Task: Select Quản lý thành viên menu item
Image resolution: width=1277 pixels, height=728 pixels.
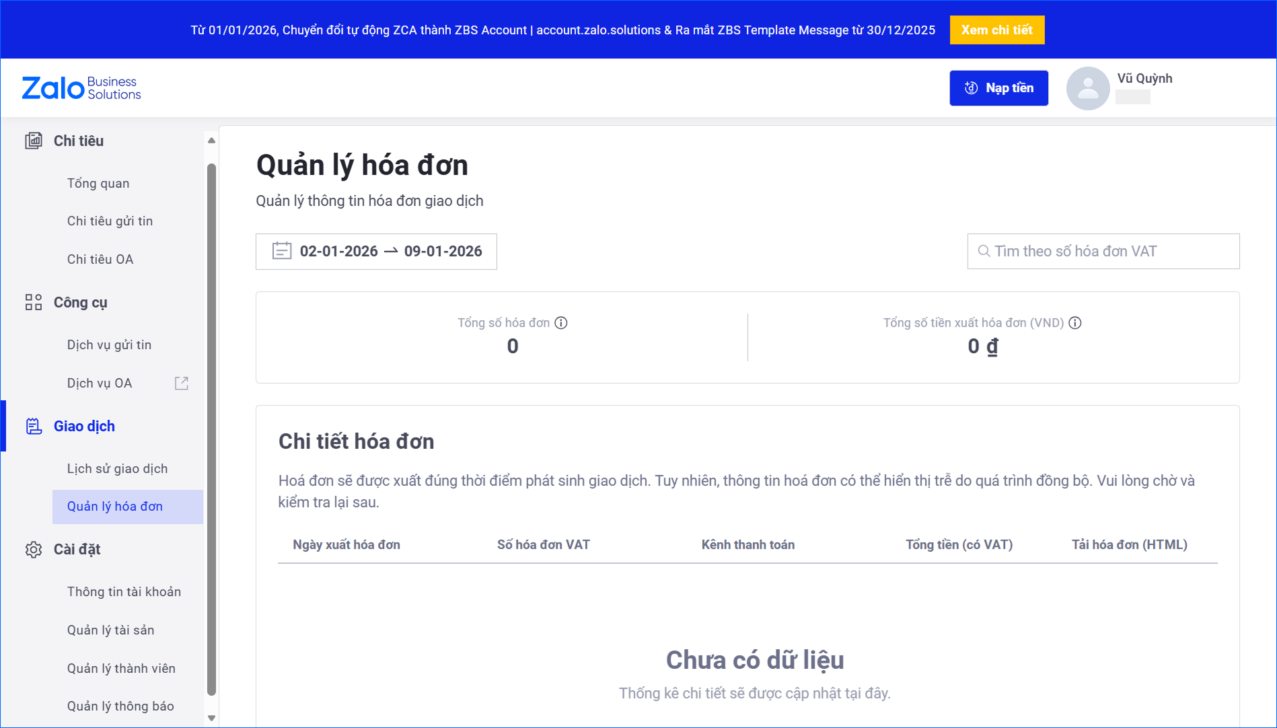Action: point(121,668)
